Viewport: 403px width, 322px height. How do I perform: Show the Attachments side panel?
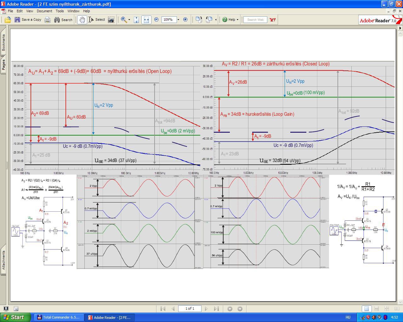tap(3, 260)
